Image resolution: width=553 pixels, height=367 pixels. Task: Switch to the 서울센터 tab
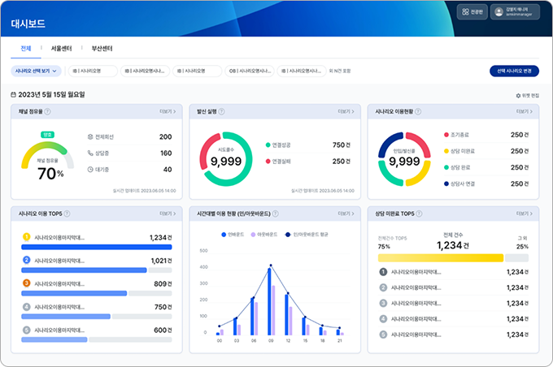click(62, 49)
